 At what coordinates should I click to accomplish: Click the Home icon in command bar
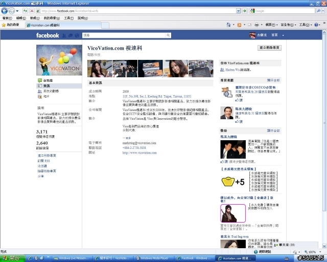coord(228,25)
